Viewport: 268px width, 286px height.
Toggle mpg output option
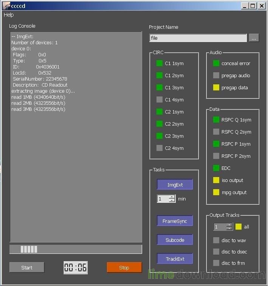[x=216, y=192]
